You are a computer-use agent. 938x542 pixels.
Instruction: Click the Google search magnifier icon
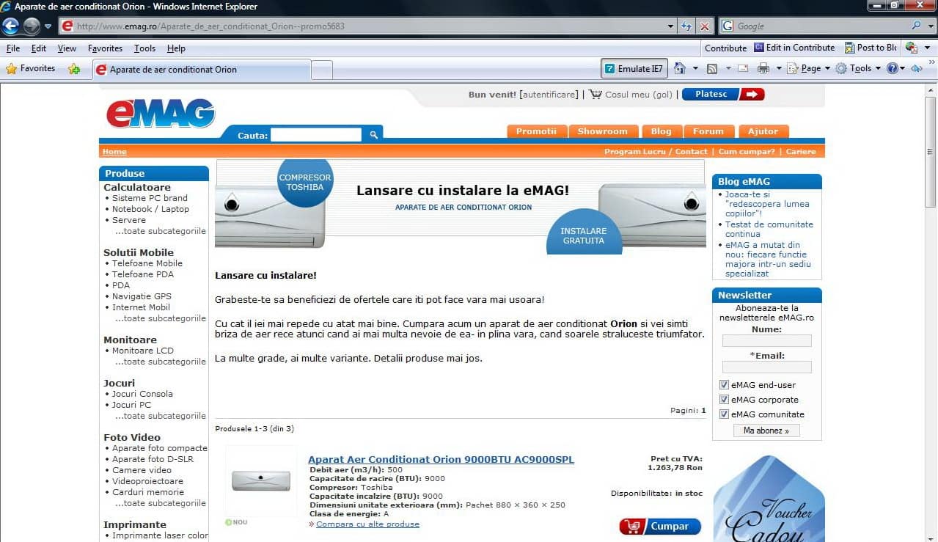pyautogui.click(x=917, y=26)
